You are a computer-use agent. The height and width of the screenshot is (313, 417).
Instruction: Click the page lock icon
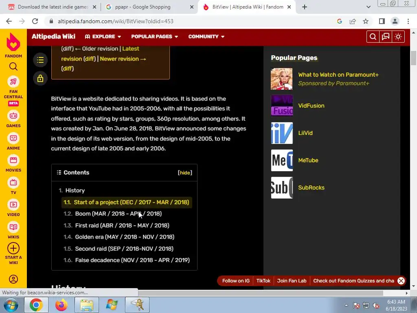[40, 78]
